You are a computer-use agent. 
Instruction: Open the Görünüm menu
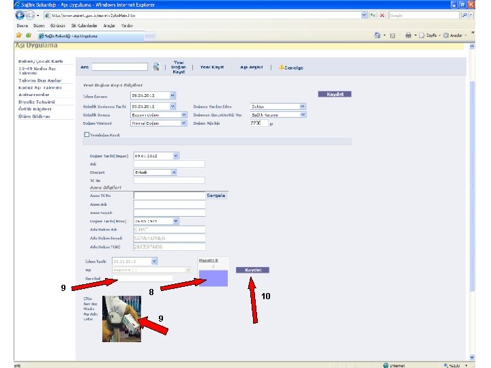coord(57,26)
